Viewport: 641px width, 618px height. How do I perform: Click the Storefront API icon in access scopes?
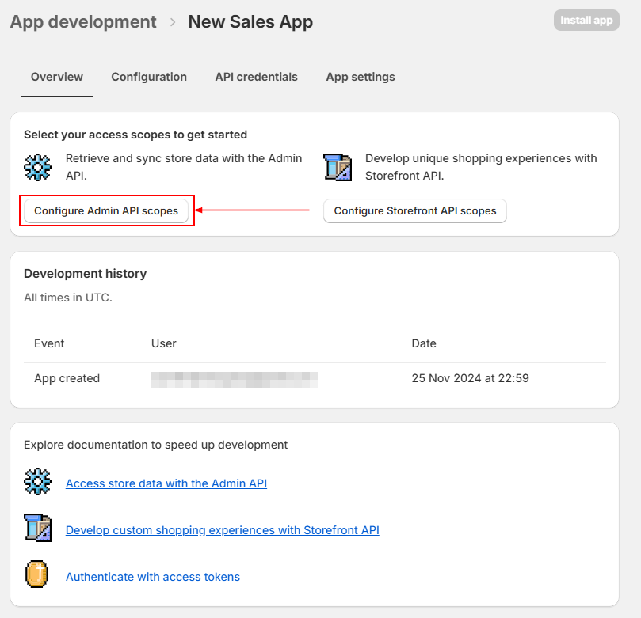point(338,167)
